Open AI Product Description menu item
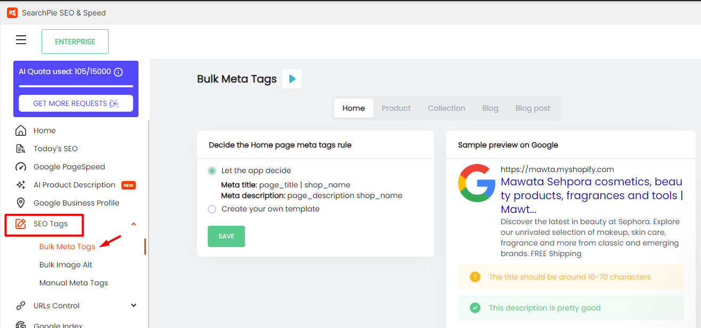The width and height of the screenshot is (701, 328). pos(75,185)
